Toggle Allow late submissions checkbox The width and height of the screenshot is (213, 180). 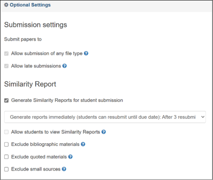pyautogui.click(x=6, y=66)
